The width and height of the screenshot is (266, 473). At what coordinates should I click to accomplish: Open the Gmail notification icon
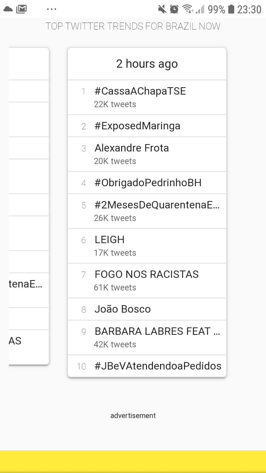pyautogui.click(x=21, y=9)
